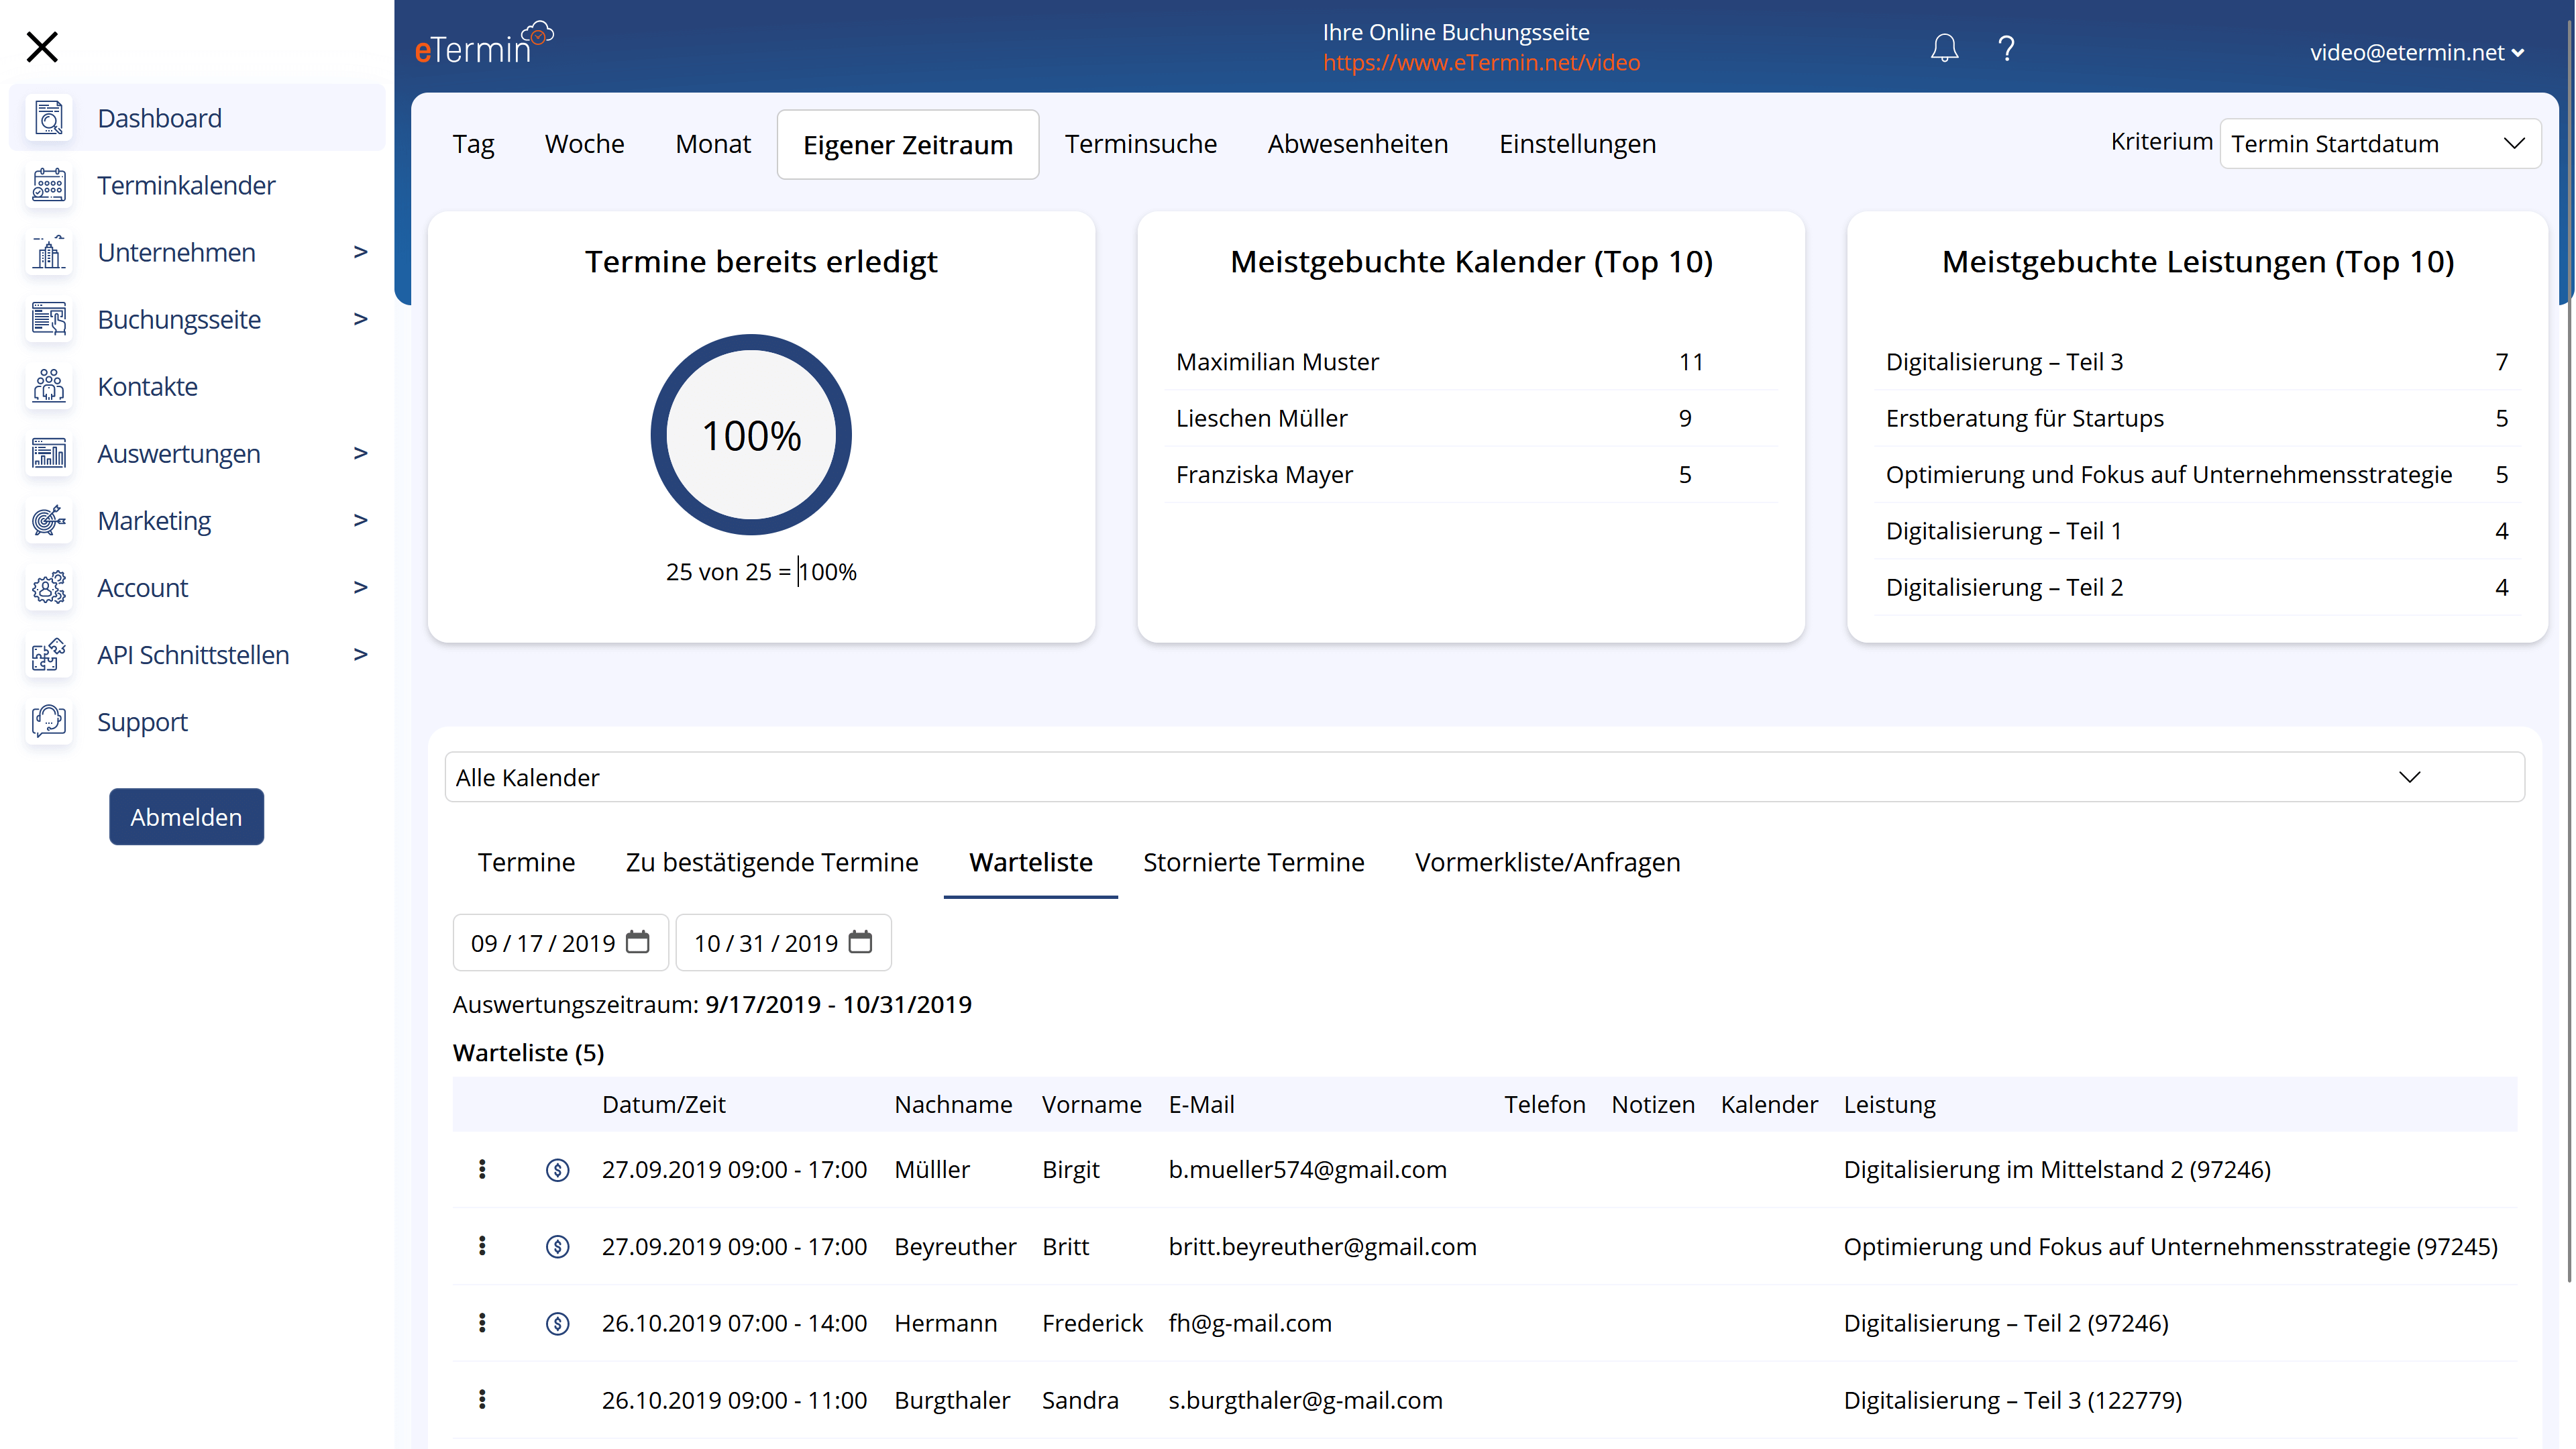Click the Unternehmen building icon
This screenshot has height=1449, width=2576.
(x=49, y=252)
